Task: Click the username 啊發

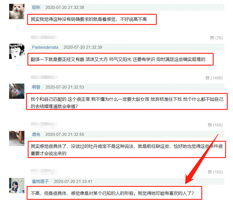Action: point(36,87)
